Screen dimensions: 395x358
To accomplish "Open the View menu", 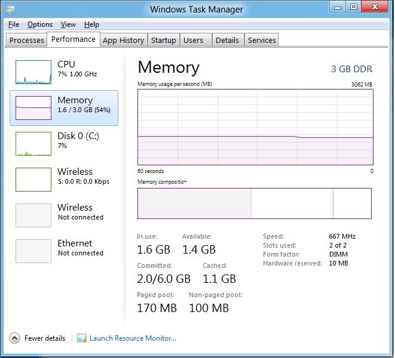I will coord(68,24).
